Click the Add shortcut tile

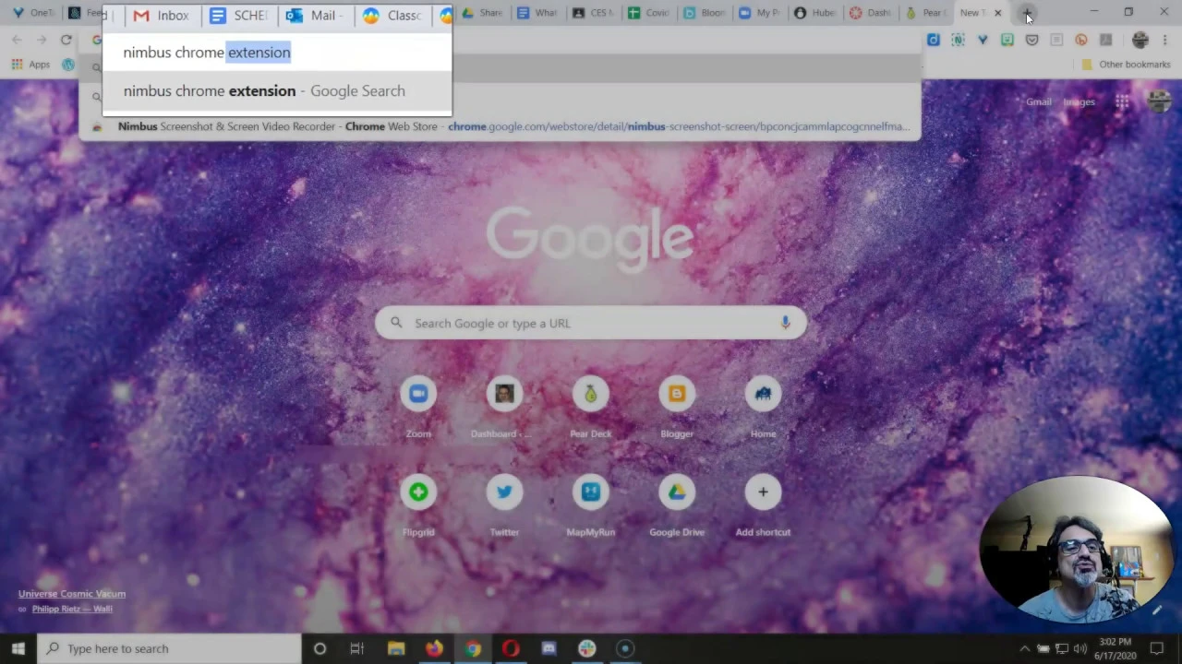point(763,505)
